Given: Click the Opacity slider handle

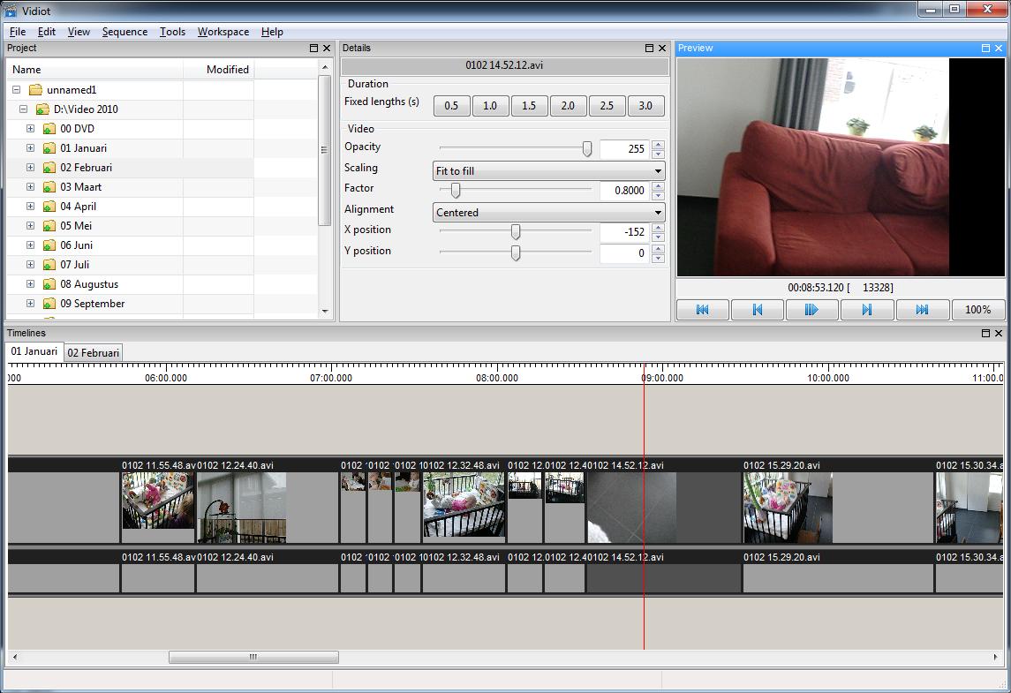Looking at the screenshot, I should click(587, 149).
